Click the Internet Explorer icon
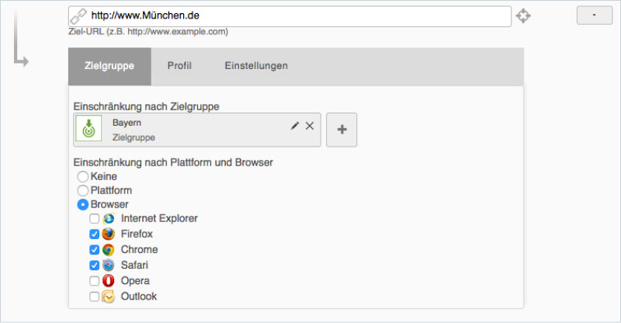This screenshot has width=621, height=323. click(108, 218)
